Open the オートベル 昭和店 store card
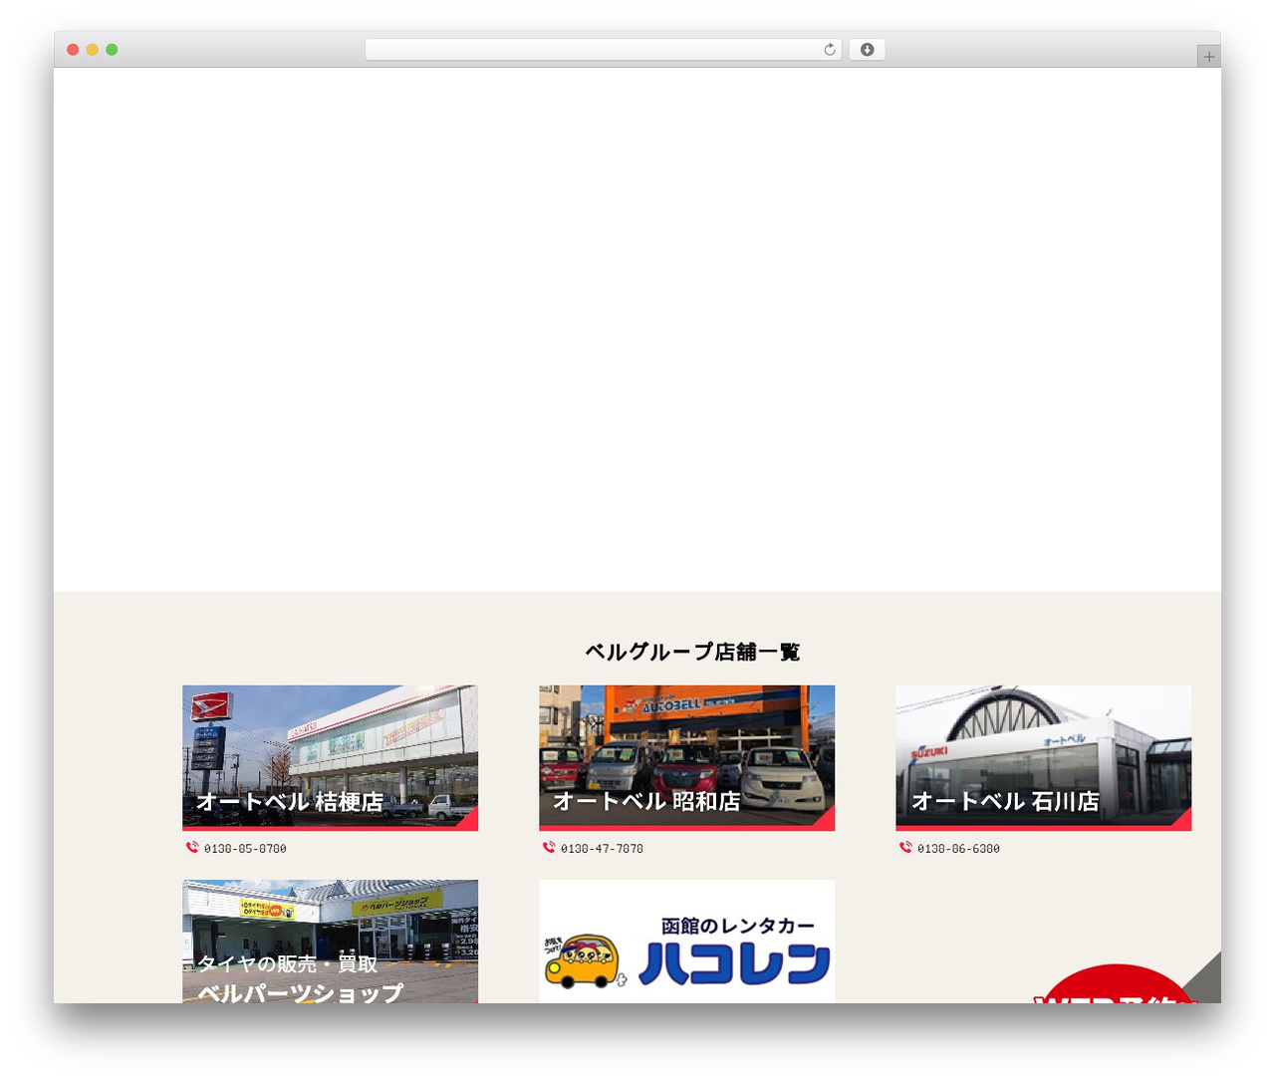 click(x=686, y=757)
